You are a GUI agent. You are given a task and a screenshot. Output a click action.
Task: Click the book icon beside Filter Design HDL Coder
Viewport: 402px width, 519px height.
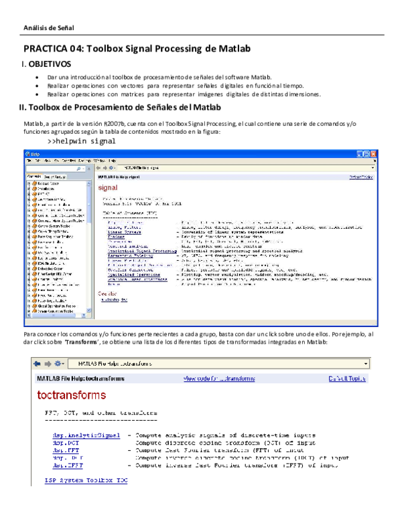tap(34, 274)
